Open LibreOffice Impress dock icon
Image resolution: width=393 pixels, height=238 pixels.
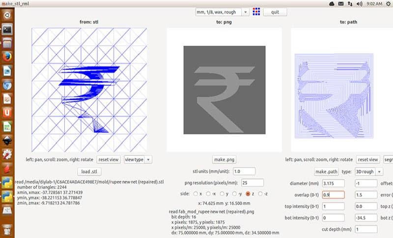7,99
